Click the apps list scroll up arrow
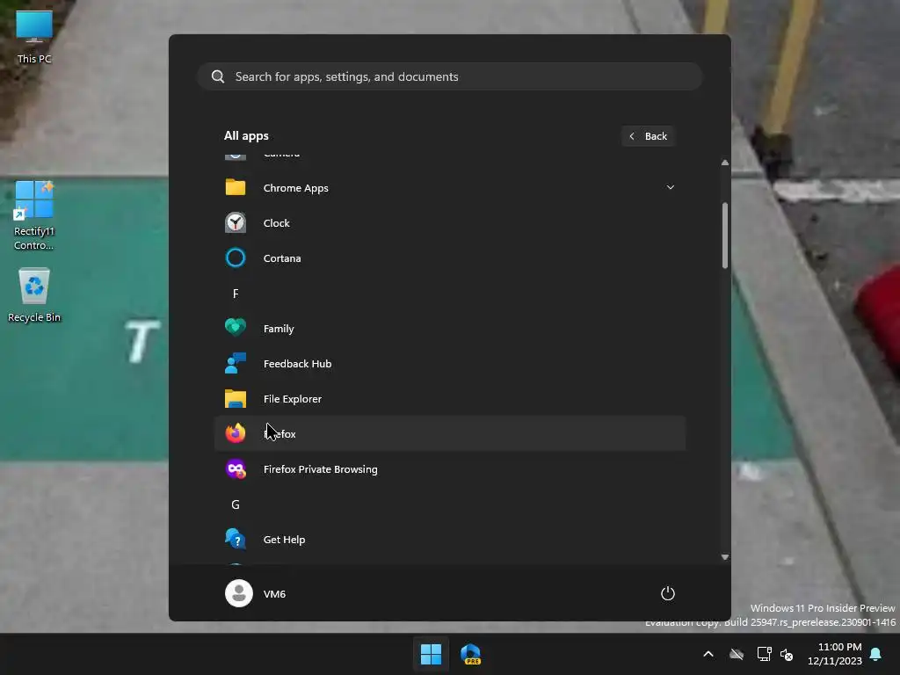Viewport: 900px width, 675px height. click(725, 163)
